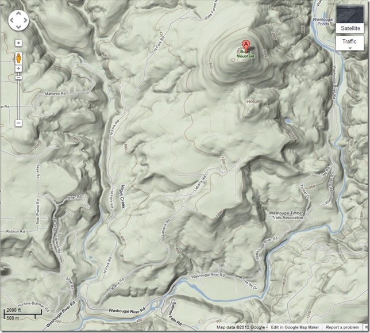Select the orange Street View pegman

tap(18, 58)
